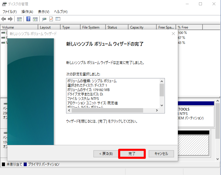Viewport: 221px width, 175px height.
Task: Click the < 戻る(B) button
Action: click(x=106, y=154)
